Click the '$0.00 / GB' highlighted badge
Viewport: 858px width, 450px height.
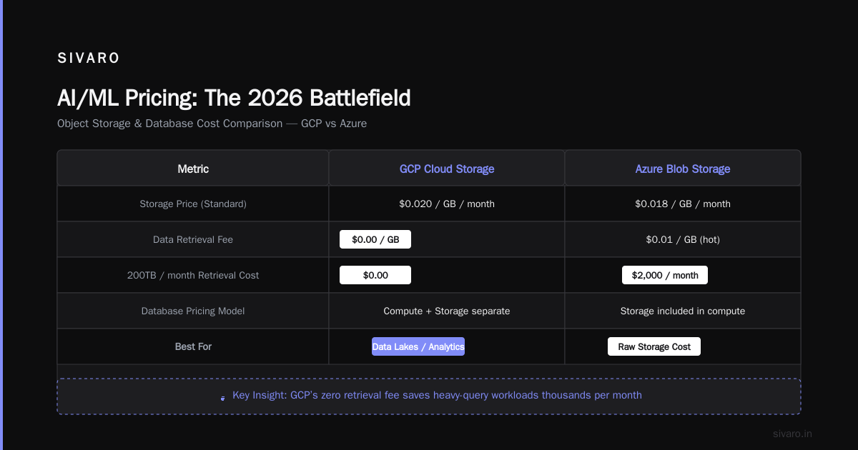(x=375, y=240)
